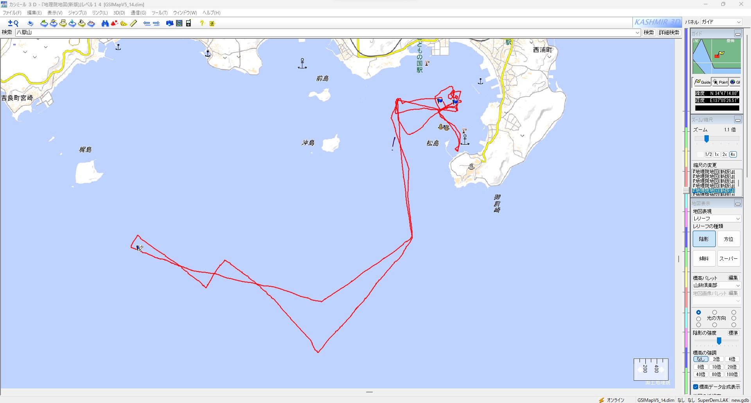The width and height of the screenshot is (751, 403).
Task: Click the yellow question mark help icon
Action: [x=202, y=23]
